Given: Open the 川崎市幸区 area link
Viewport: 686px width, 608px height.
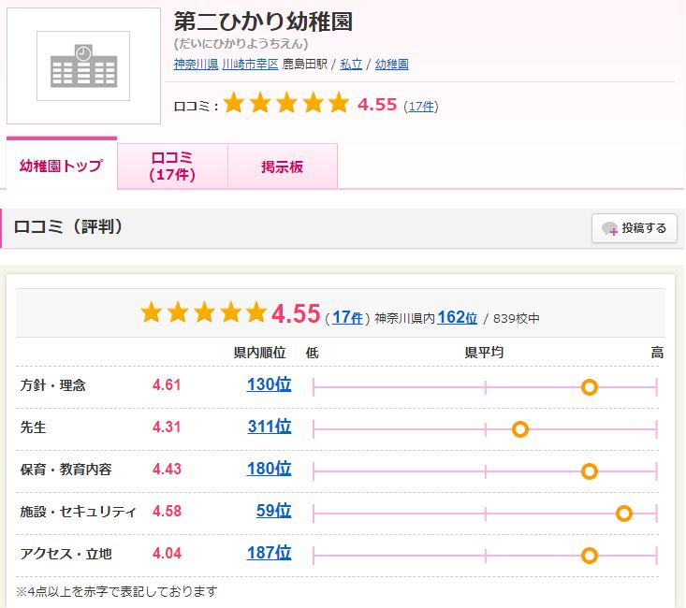Looking at the screenshot, I should point(250,65).
